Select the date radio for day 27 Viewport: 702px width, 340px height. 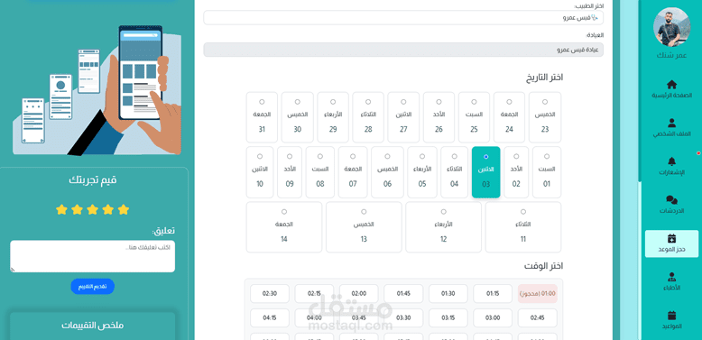[x=403, y=102]
